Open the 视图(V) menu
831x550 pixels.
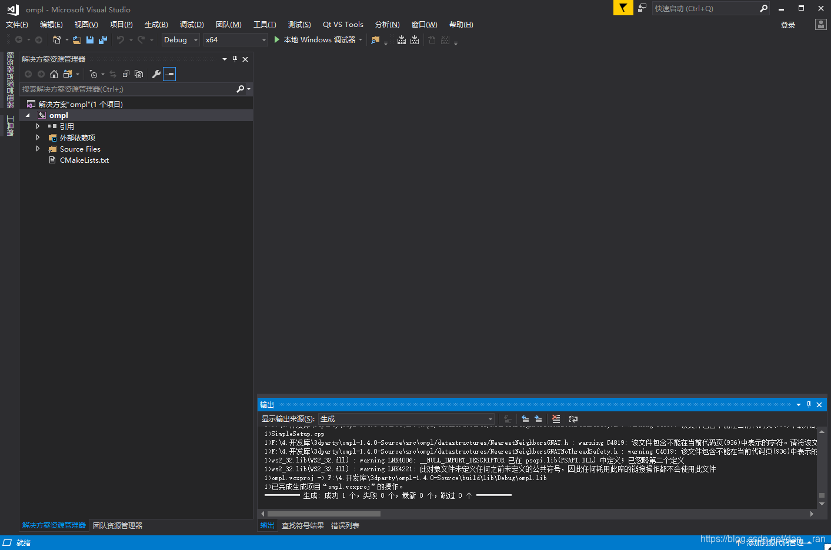point(86,24)
